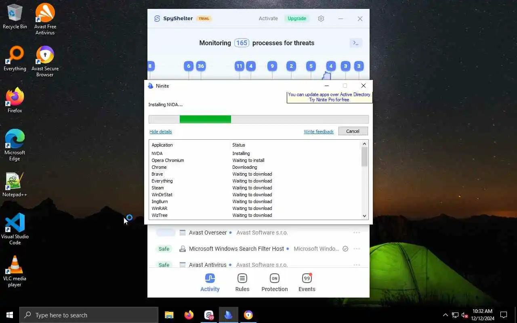The image size is (517, 323).
Task: Open the Notepad++ desktop shortcut
Action: tap(15, 185)
